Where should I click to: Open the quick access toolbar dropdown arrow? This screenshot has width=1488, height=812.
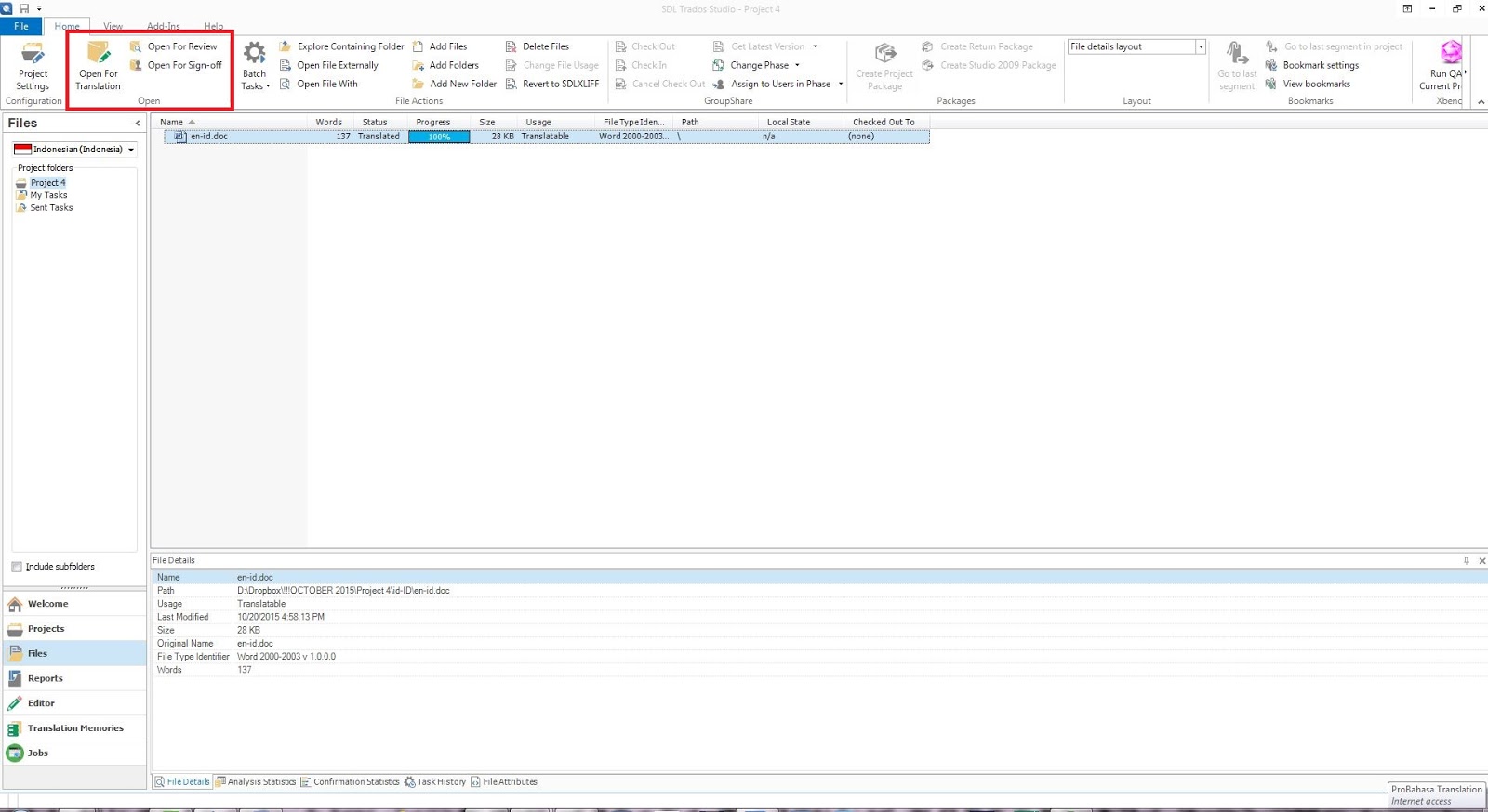[x=39, y=8]
